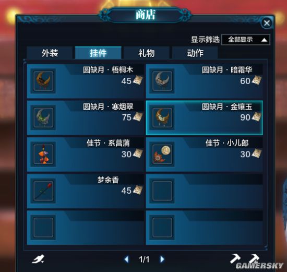Open the 礼物 tab
The width and height of the screenshot is (287, 272).
point(146,53)
